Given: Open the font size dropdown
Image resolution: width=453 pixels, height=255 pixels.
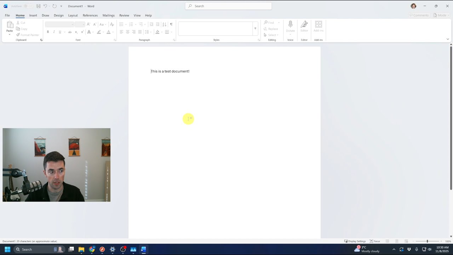Looking at the screenshot, I should click(x=84, y=24).
